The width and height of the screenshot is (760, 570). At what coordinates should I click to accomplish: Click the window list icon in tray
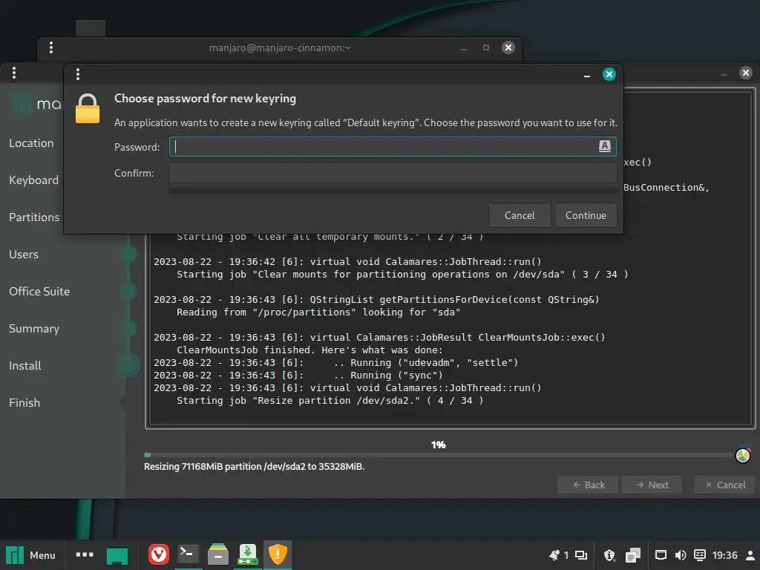coord(580,555)
